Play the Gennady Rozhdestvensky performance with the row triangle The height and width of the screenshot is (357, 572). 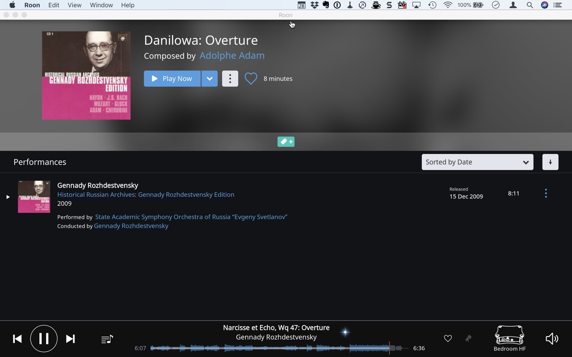[8, 197]
